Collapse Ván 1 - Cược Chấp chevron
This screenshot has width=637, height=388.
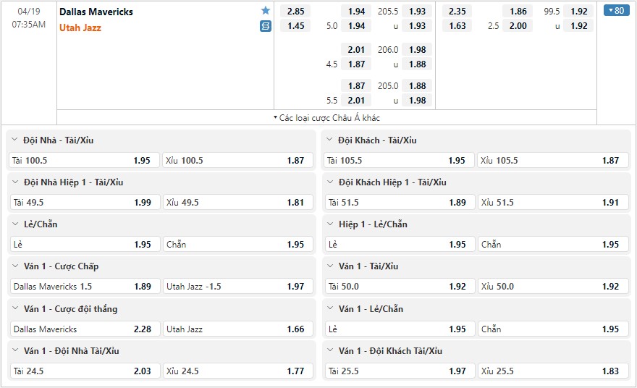click(15, 266)
